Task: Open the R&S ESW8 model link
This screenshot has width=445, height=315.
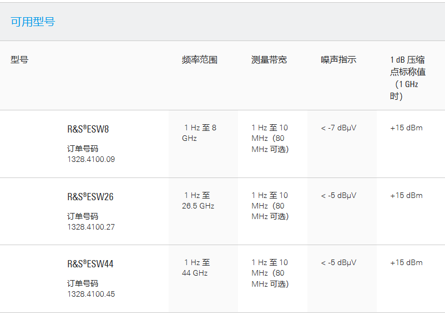Action: 88,129
